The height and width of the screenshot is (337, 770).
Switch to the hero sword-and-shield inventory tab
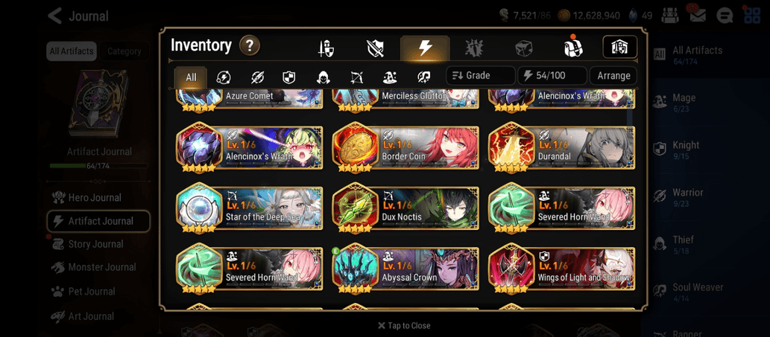point(326,48)
